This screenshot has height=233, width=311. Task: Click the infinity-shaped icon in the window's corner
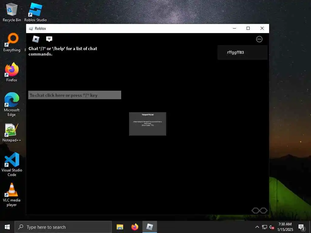[259, 211]
